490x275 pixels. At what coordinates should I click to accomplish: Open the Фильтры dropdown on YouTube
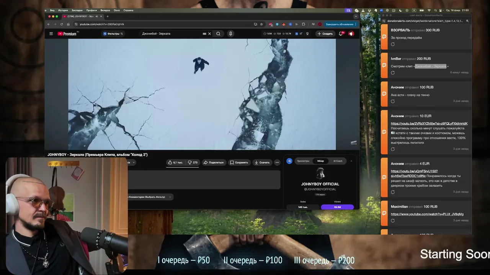(x=113, y=34)
